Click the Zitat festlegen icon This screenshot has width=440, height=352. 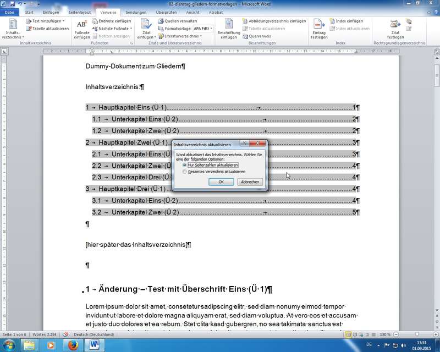395,28
